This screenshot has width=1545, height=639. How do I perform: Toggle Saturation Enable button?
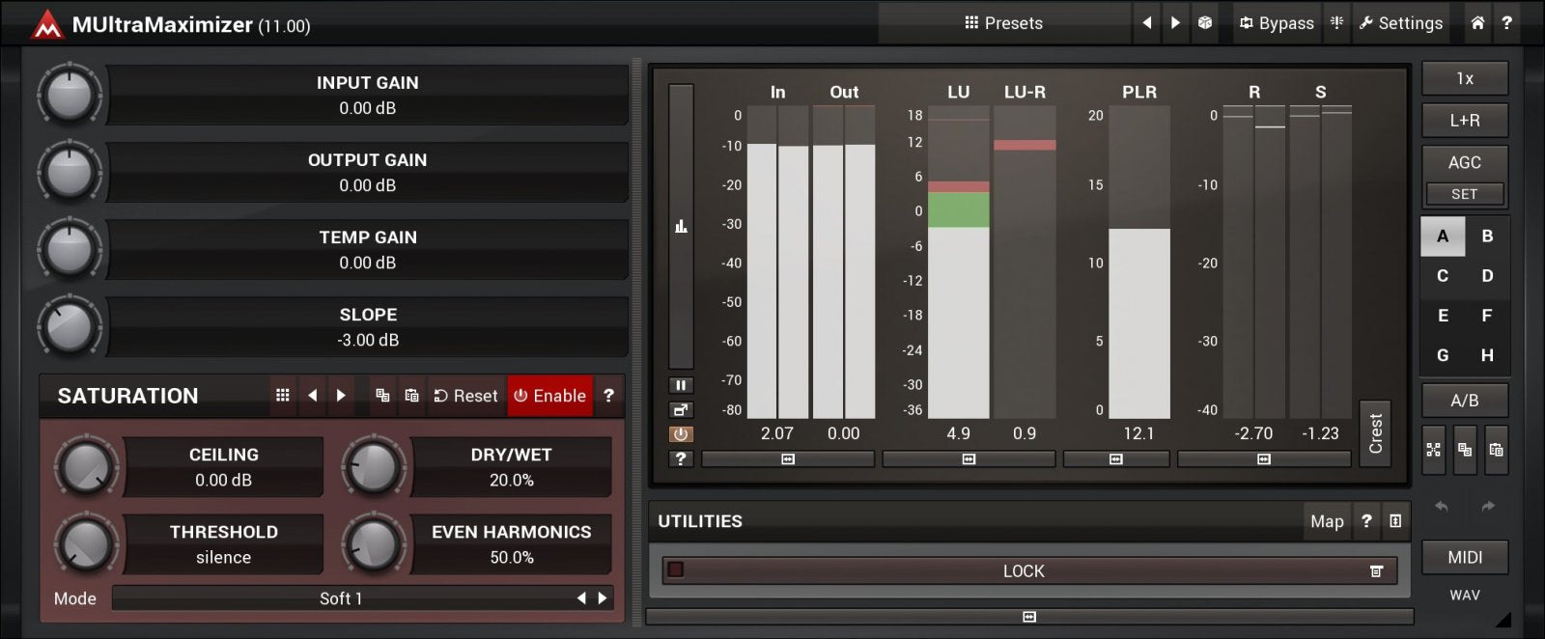pos(549,396)
